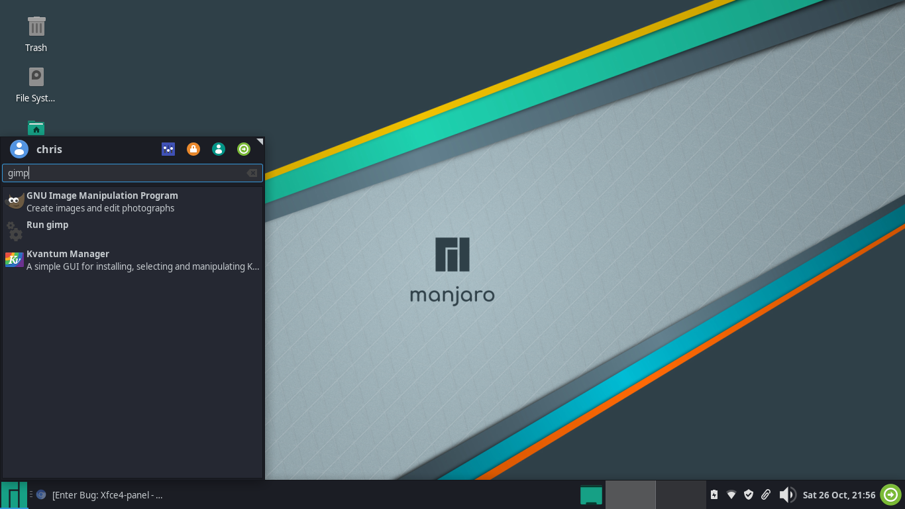Click the chris user avatar

pyautogui.click(x=19, y=149)
